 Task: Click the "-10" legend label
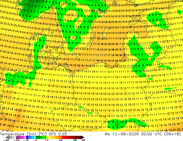(26, 140)
